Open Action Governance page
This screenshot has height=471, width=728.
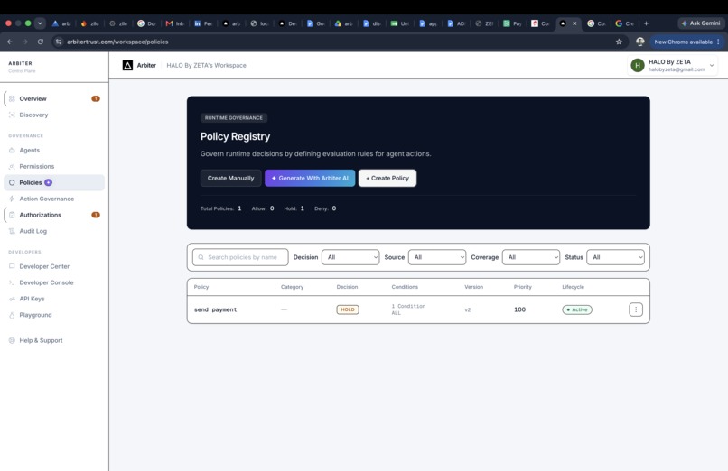pos(54,199)
